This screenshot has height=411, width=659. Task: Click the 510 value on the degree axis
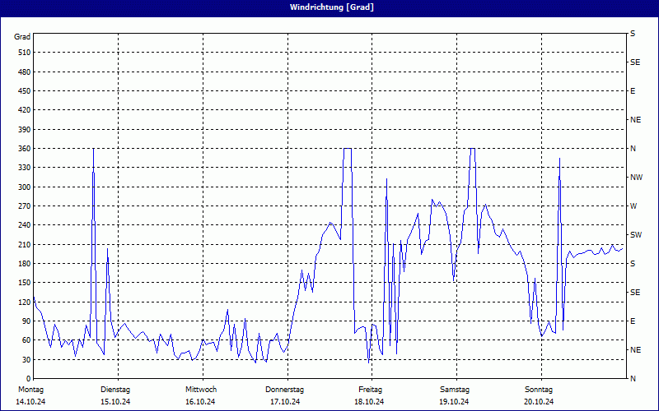tap(25, 53)
